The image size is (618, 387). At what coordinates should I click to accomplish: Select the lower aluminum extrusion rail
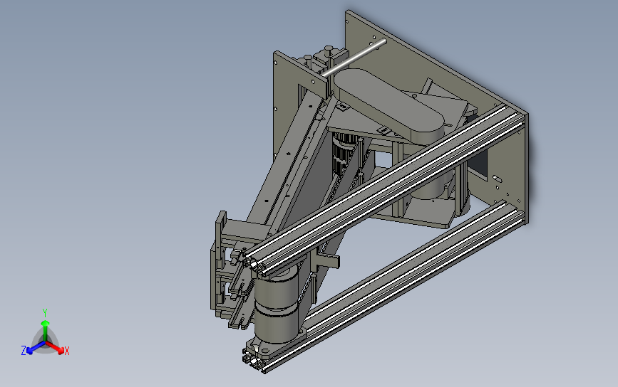click(384, 288)
